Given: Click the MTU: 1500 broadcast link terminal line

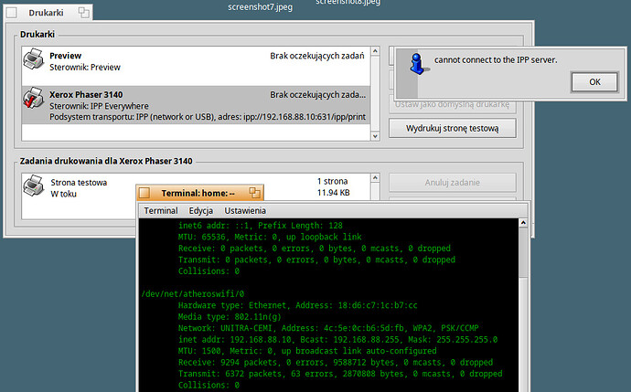Looking at the screenshot, I should point(307,351).
